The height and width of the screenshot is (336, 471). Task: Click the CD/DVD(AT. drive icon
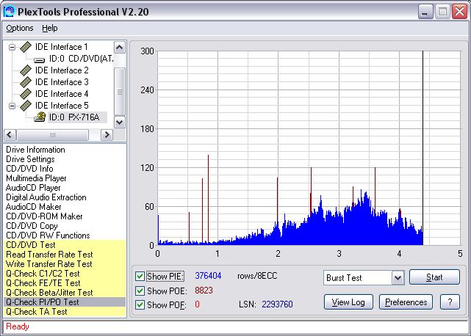[40, 60]
